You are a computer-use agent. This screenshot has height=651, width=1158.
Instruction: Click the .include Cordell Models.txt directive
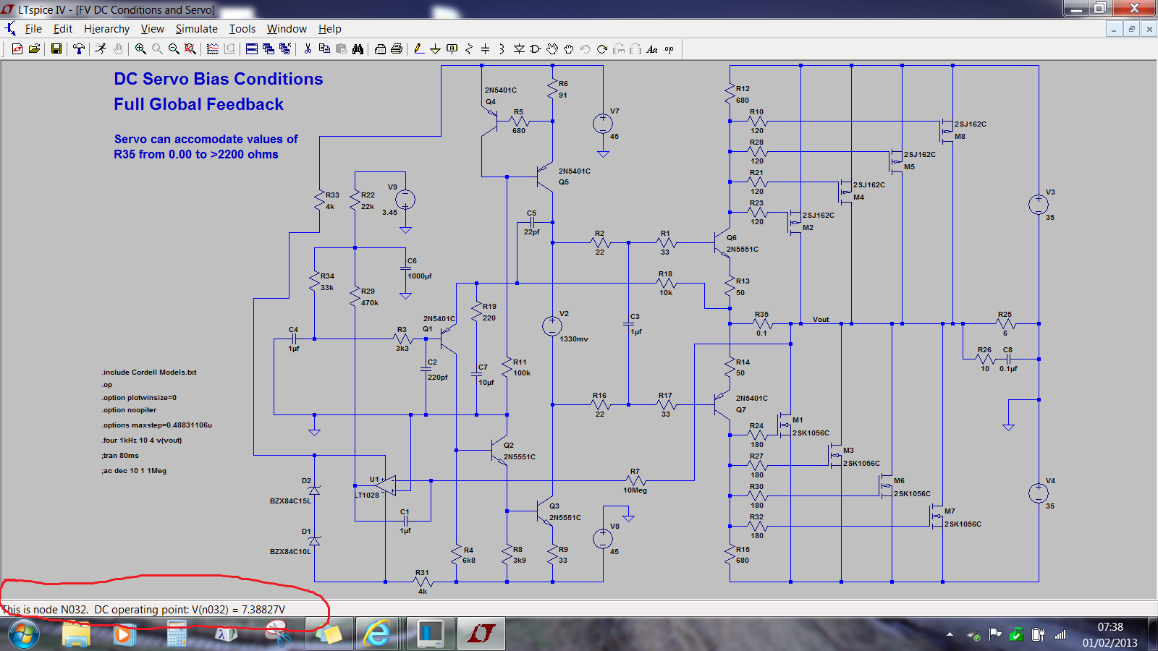pos(149,373)
